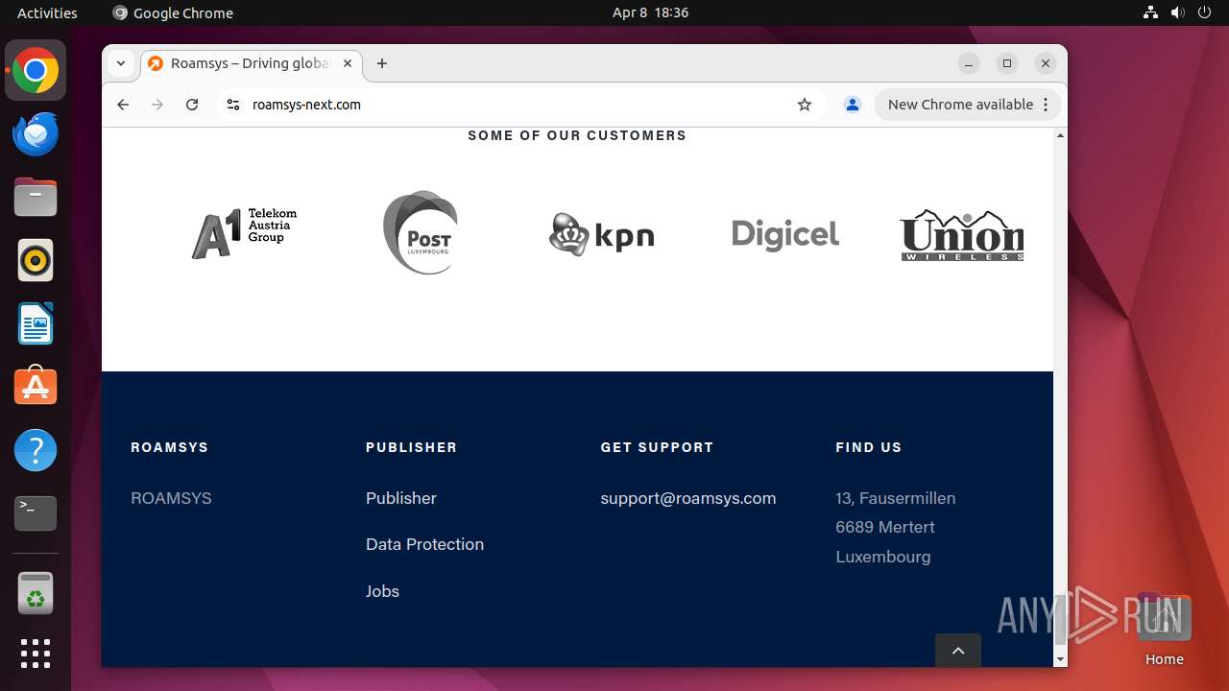Click the back-to-top arrow button
This screenshot has width=1229, height=691.
[958, 650]
